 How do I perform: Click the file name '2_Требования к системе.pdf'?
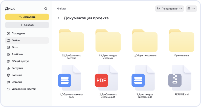coord(108,96)
